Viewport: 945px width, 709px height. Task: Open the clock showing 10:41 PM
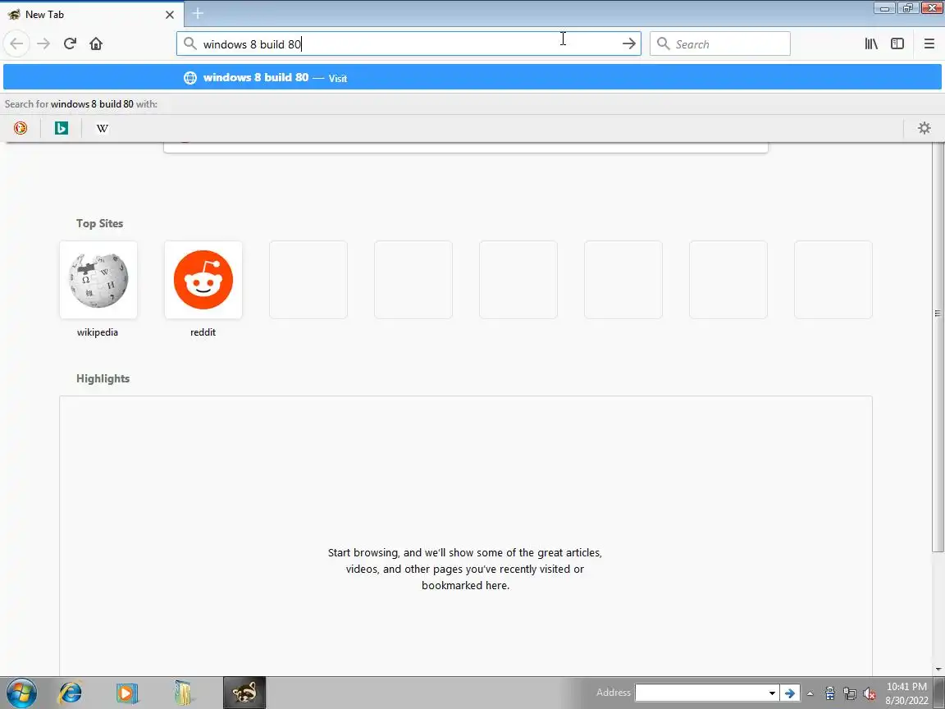point(906,693)
